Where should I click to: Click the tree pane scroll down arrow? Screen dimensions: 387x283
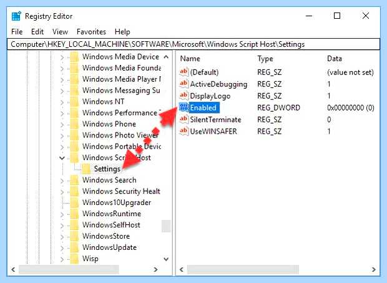[x=166, y=259]
